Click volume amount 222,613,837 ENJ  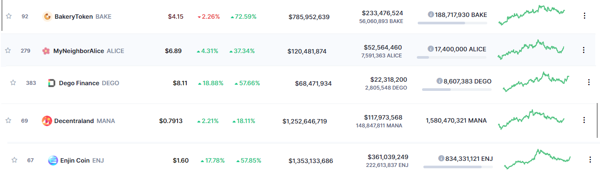coord(387,165)
